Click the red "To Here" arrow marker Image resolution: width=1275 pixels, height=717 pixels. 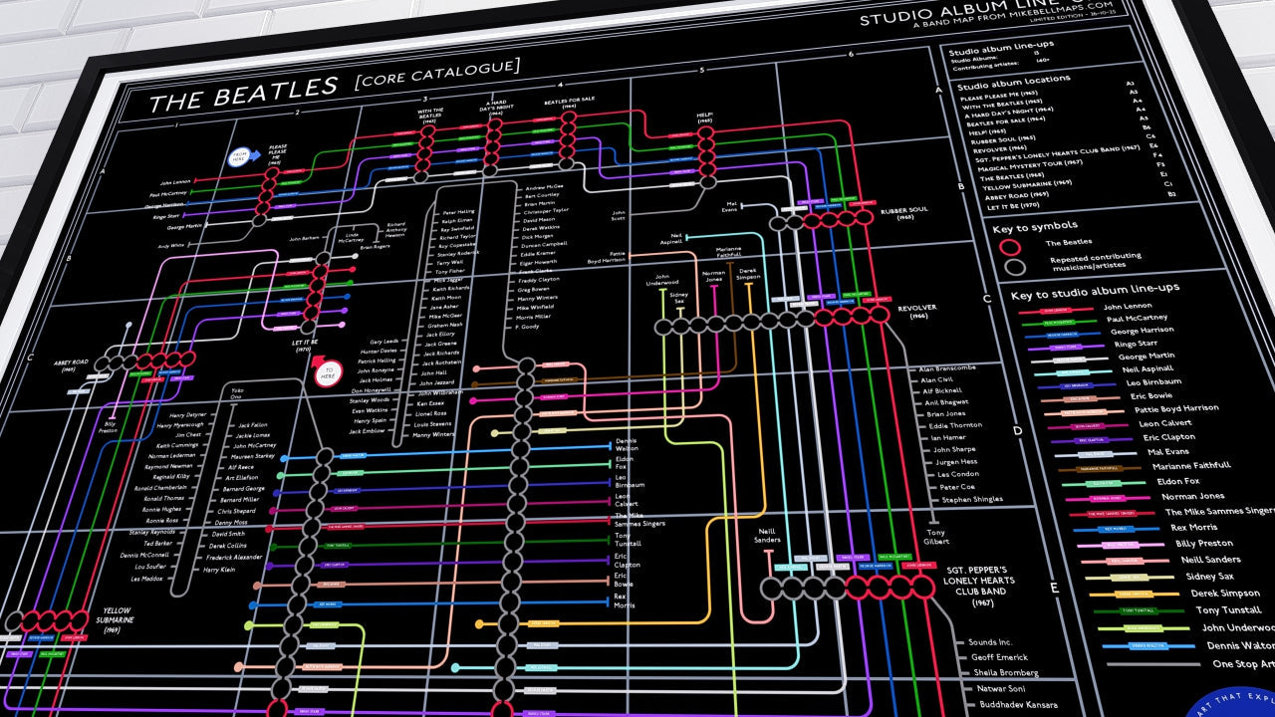328,370
